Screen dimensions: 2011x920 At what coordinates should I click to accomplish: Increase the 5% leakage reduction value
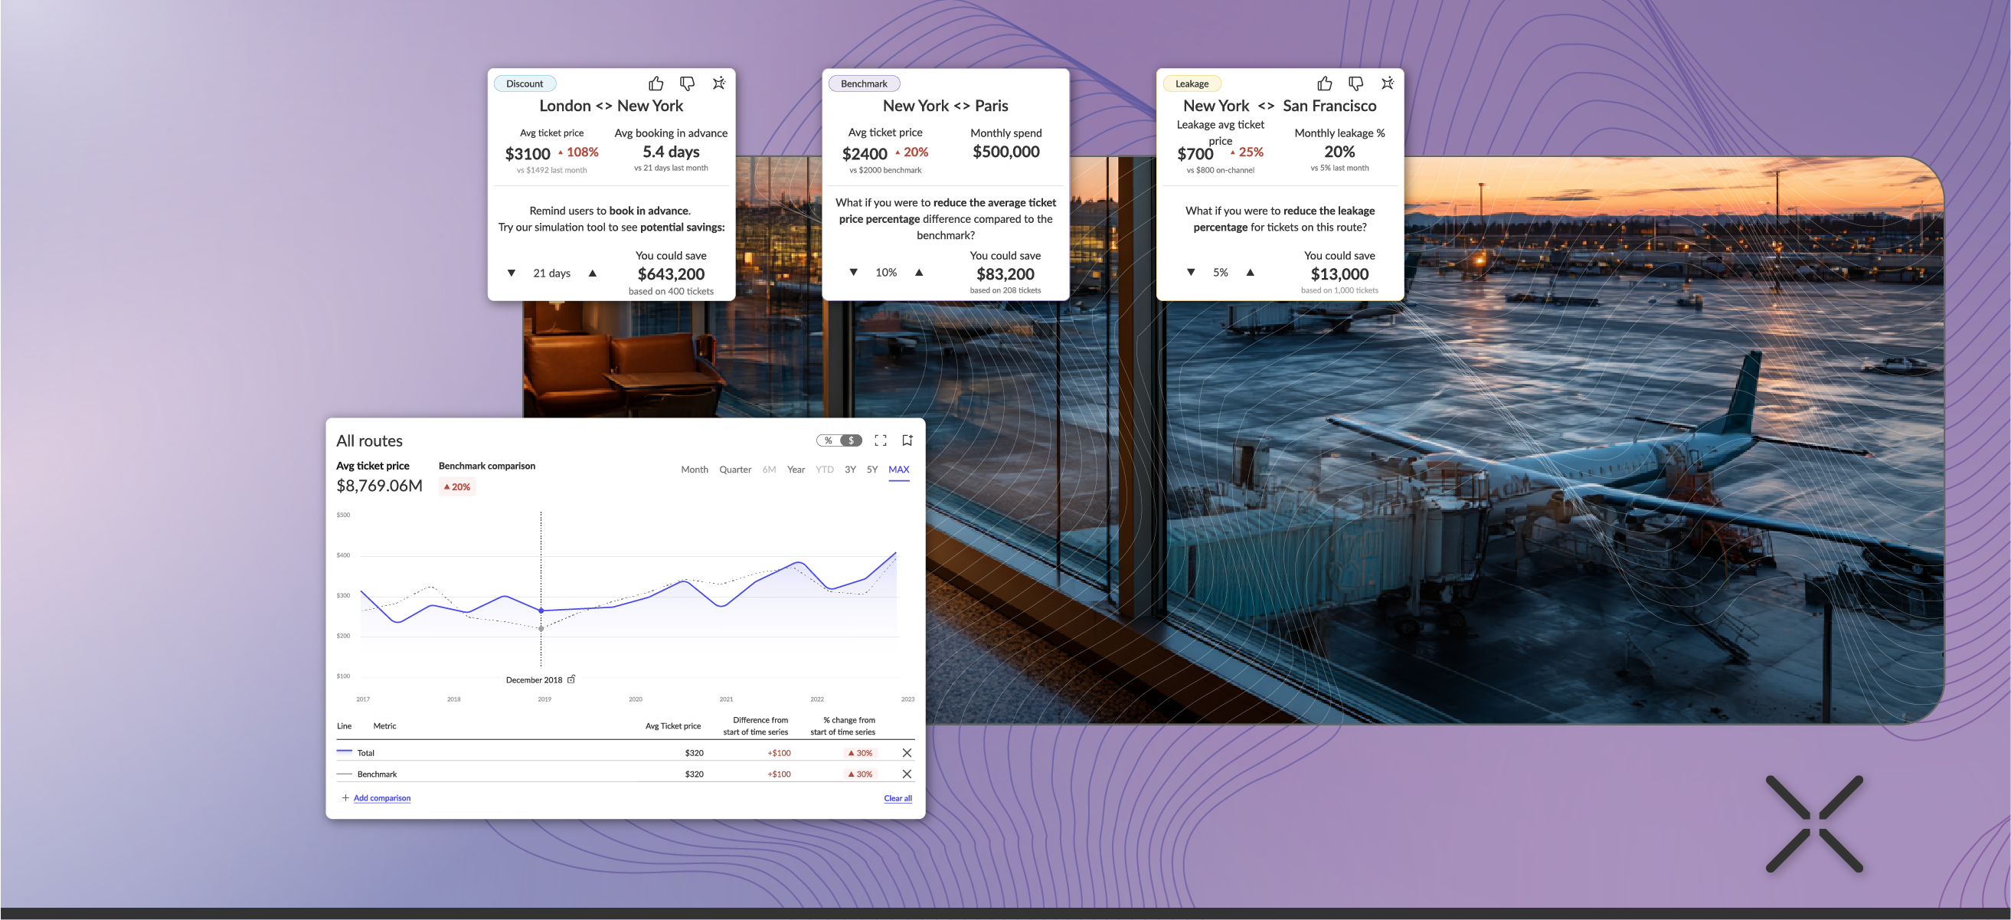1250,273
